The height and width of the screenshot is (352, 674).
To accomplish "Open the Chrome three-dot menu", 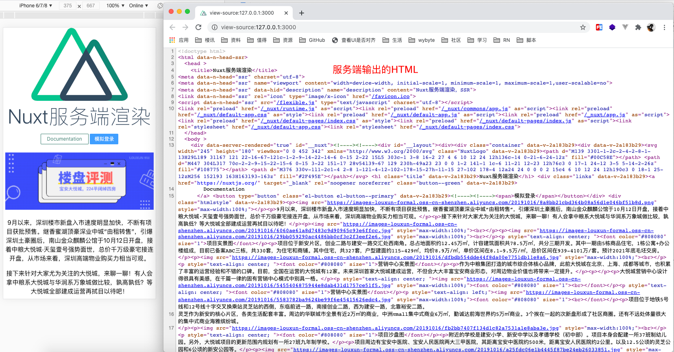I will pyautogui.click(x=664, y=27).
